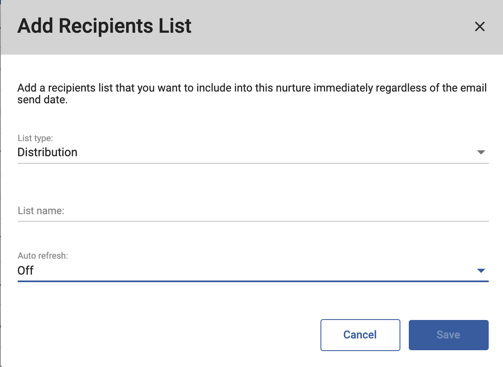Click the Off value under Auto refresh

point(26,270)
